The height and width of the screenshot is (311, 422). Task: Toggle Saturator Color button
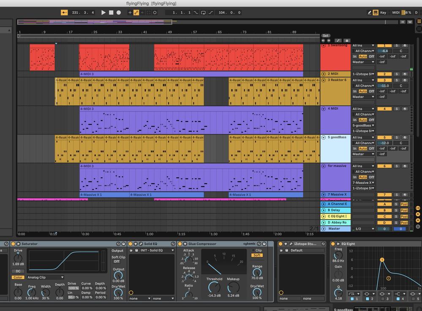tap(18, 277)
